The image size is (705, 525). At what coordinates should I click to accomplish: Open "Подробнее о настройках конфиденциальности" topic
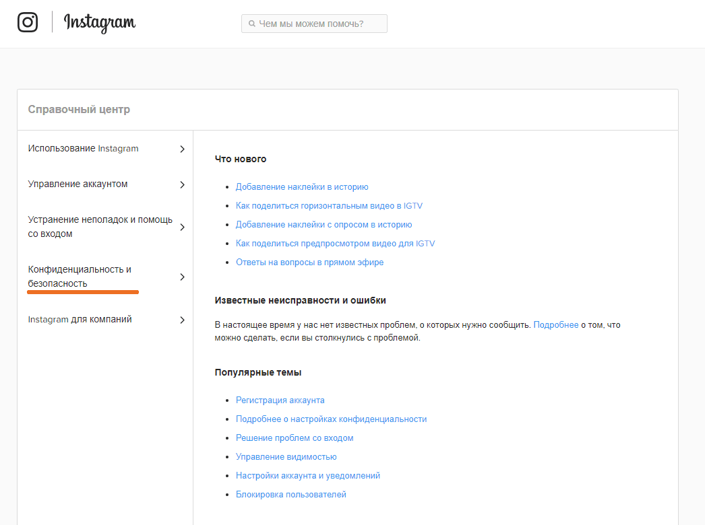(332, 419)
